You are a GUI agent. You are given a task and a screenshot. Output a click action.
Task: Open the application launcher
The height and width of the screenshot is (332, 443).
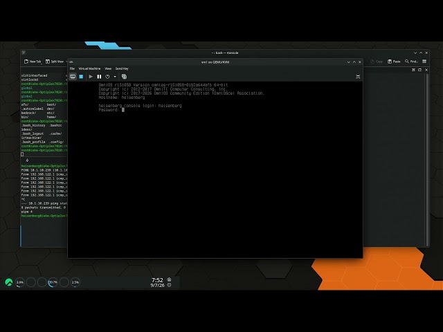(x=9, y=282)
